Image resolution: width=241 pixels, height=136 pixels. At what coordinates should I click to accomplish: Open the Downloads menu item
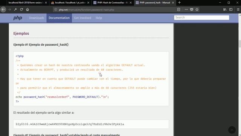[37, 18]
